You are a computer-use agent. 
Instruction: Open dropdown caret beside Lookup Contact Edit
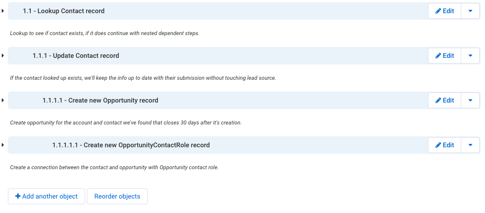tap(470, 11)
